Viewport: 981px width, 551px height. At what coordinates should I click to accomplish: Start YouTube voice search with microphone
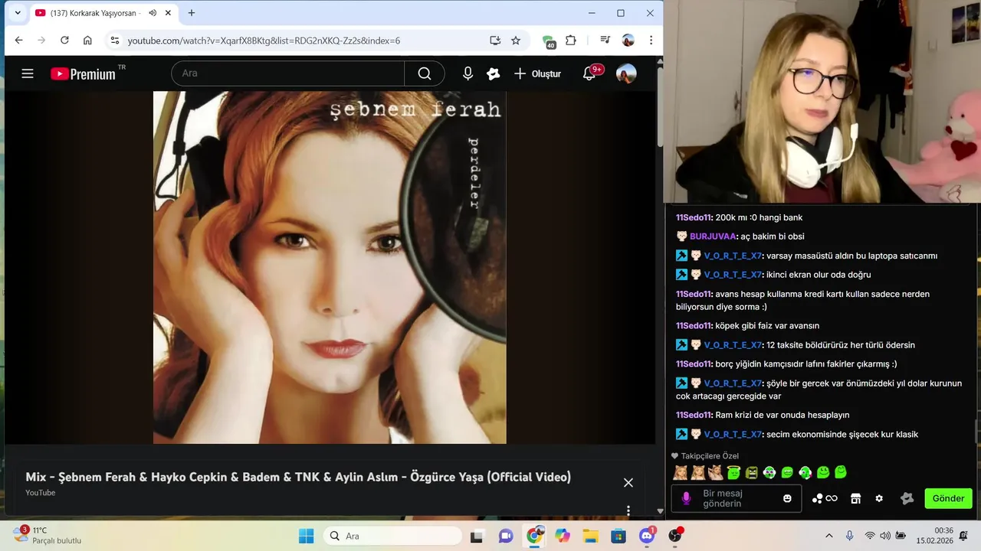468,73
